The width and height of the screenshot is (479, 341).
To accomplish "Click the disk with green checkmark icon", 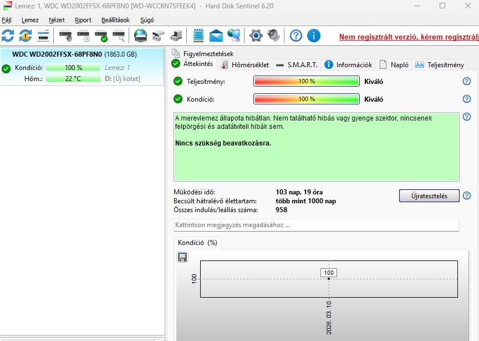I will click(x=101, y=36).
